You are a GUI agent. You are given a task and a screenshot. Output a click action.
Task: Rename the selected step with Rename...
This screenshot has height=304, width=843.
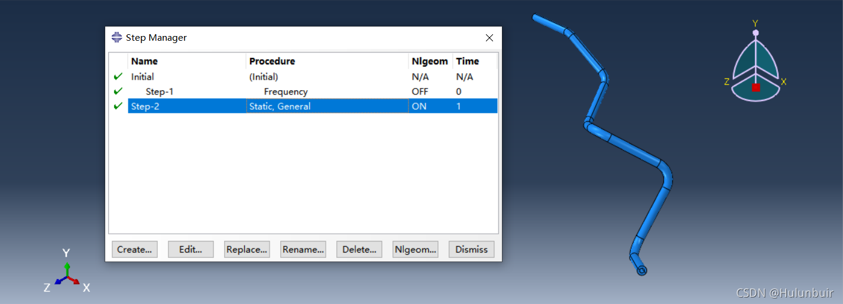(303, 249)
